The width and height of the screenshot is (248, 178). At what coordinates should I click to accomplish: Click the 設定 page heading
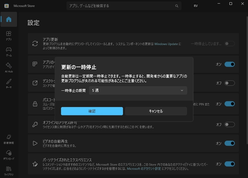[x=33, y=23]
